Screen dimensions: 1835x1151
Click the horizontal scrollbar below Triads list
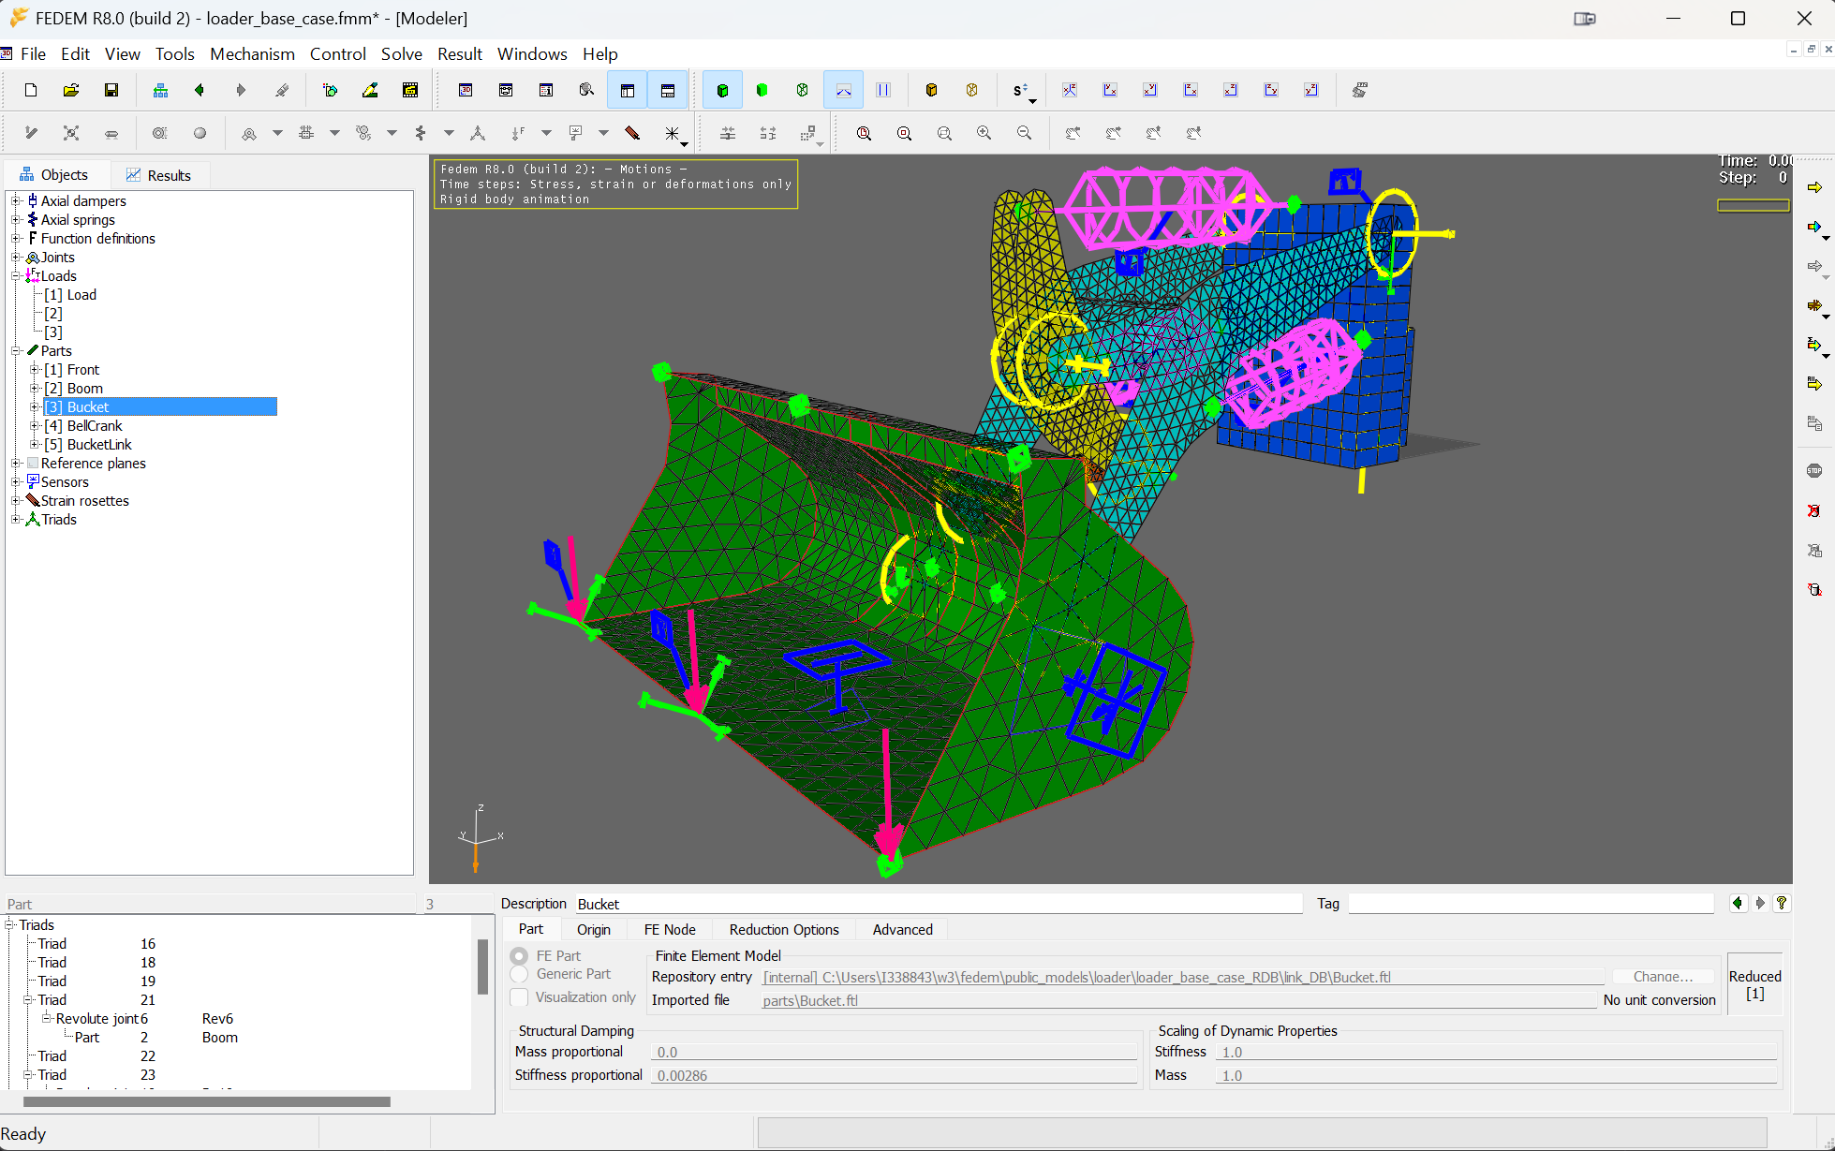207,1101
